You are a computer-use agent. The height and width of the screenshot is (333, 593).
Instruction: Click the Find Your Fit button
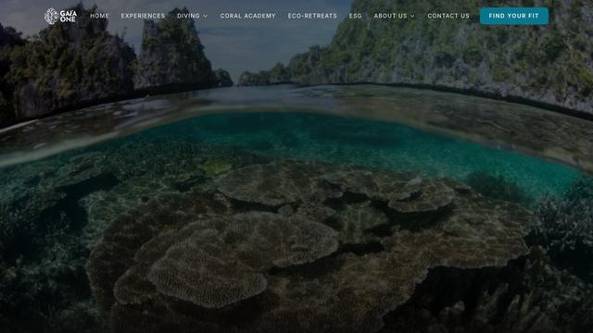(514, 16)
